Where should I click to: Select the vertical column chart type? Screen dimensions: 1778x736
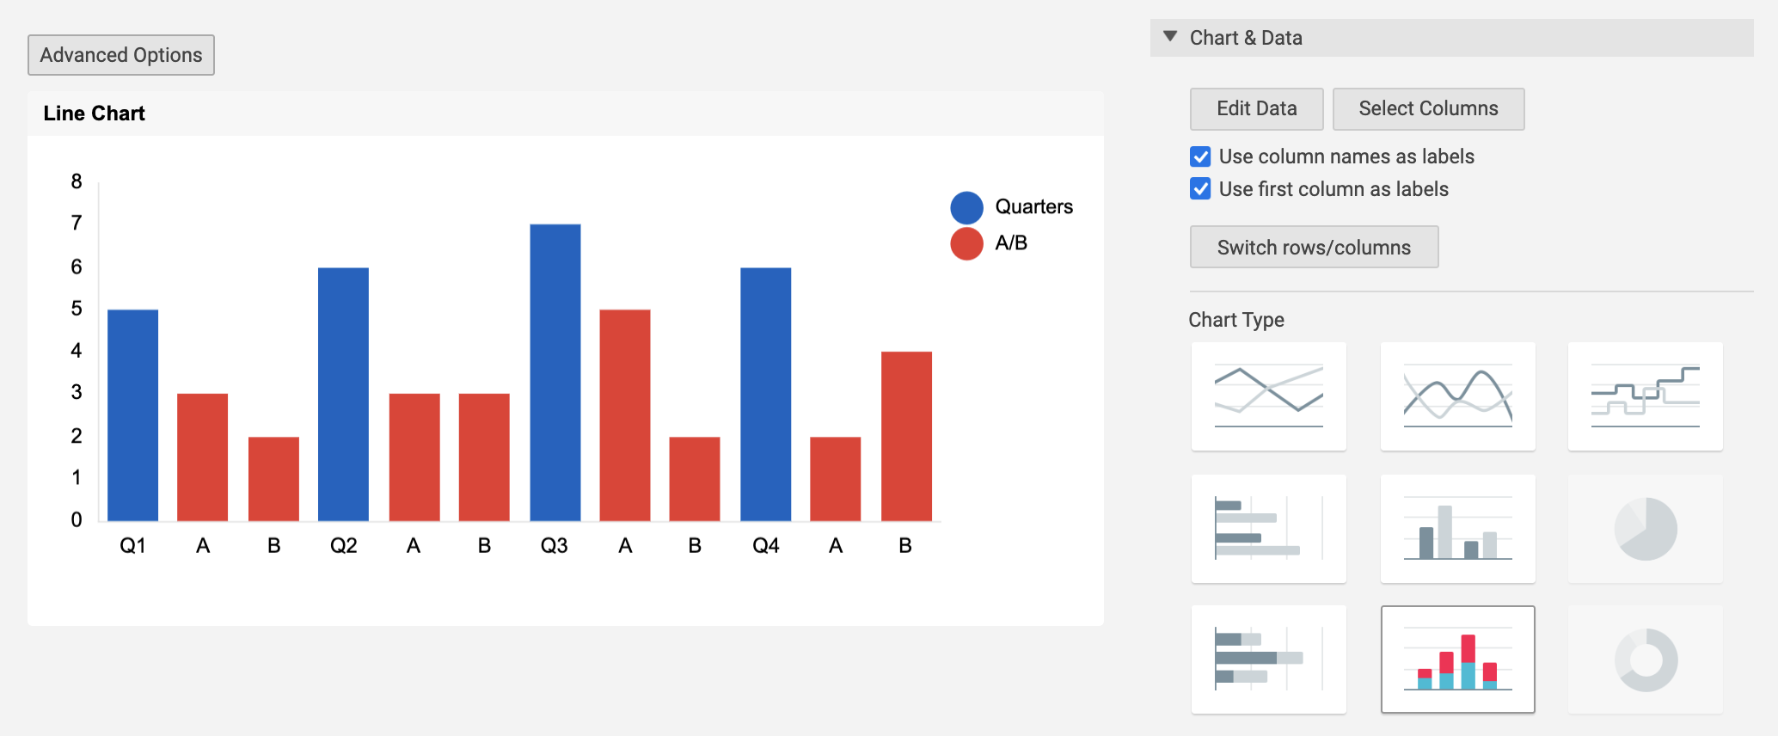coord(1456,528)
